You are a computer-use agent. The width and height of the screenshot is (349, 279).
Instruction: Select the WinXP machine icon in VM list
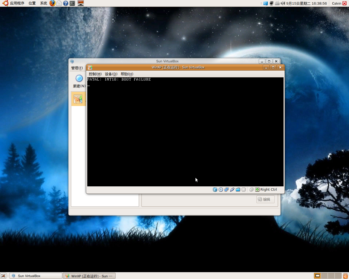click(78, 99)
